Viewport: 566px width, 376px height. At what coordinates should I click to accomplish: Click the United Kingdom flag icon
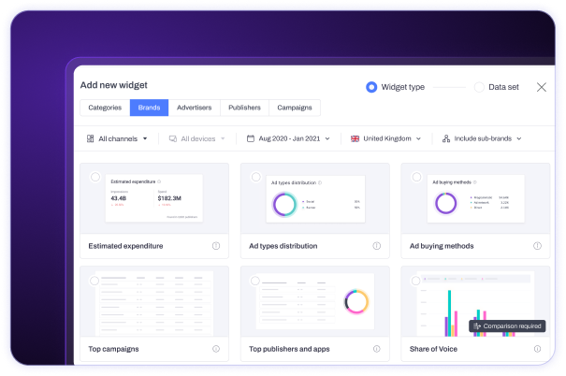[x=356, y=138]
